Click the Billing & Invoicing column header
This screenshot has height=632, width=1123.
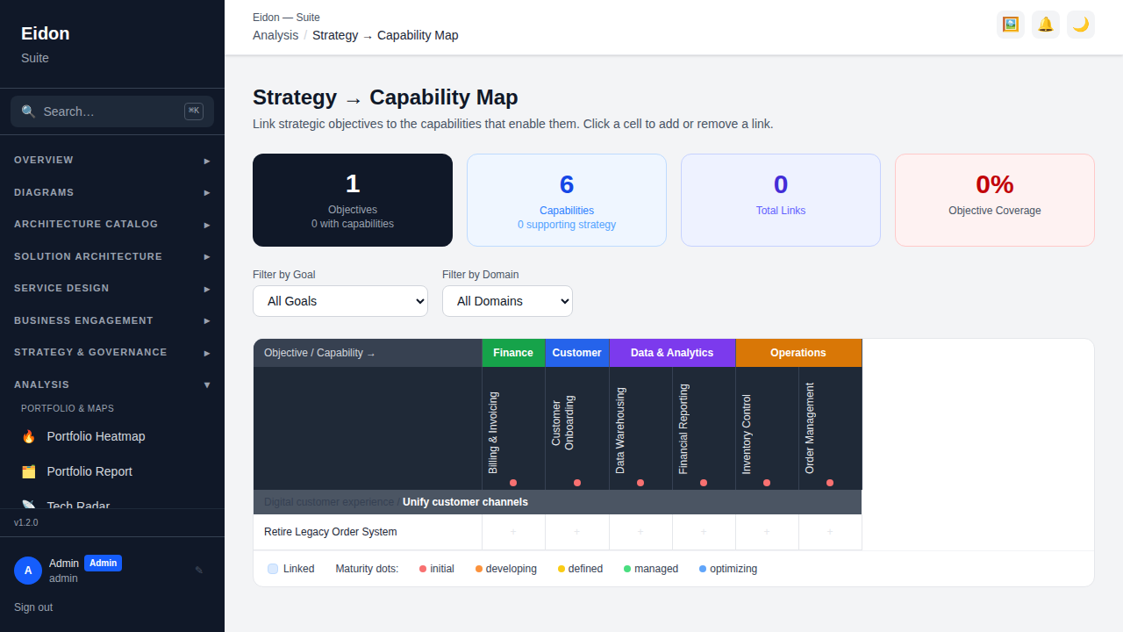pos(513,428)
